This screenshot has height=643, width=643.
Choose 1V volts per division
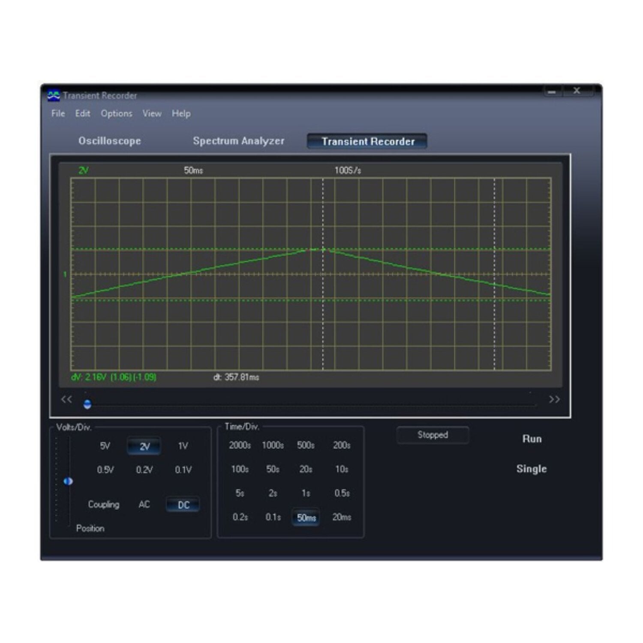tap(183, 446)
